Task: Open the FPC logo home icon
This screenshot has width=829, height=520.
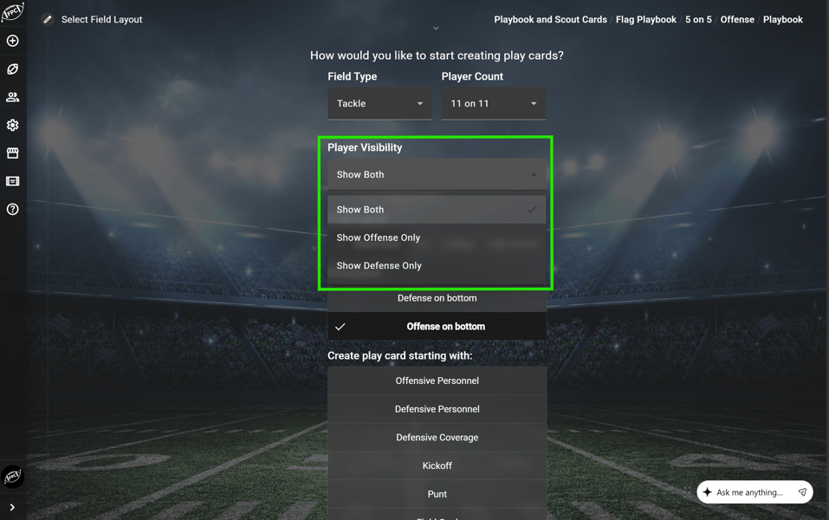Action: pyautogui.click(x=12, y=12)
